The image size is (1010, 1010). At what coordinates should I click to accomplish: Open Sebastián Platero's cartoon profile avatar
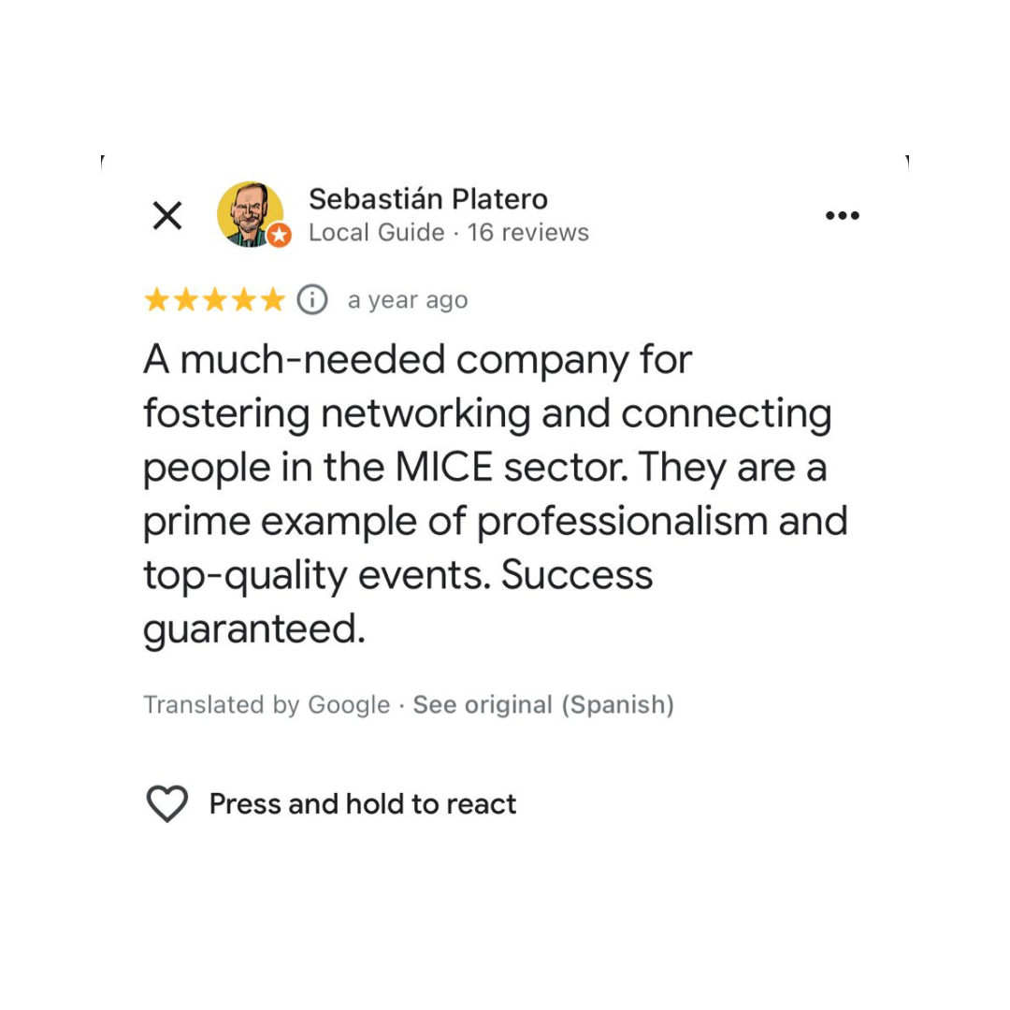click(249, 213)
